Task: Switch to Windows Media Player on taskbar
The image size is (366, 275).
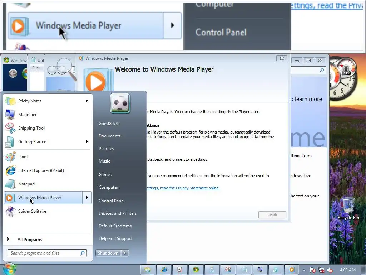Action: coord(292,270)
